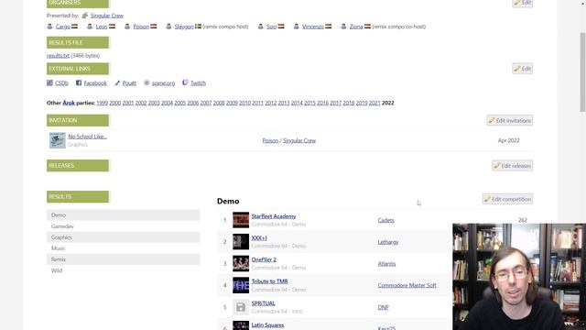
Task: Open organiser Soci's profile
Action: point(271,27)
